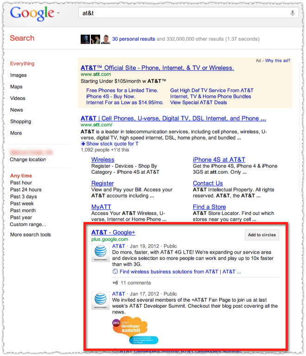The width and height of the screenshot is (306, 356).
Task: Open AT&T Official Site ad title
Action: point(157,68)
